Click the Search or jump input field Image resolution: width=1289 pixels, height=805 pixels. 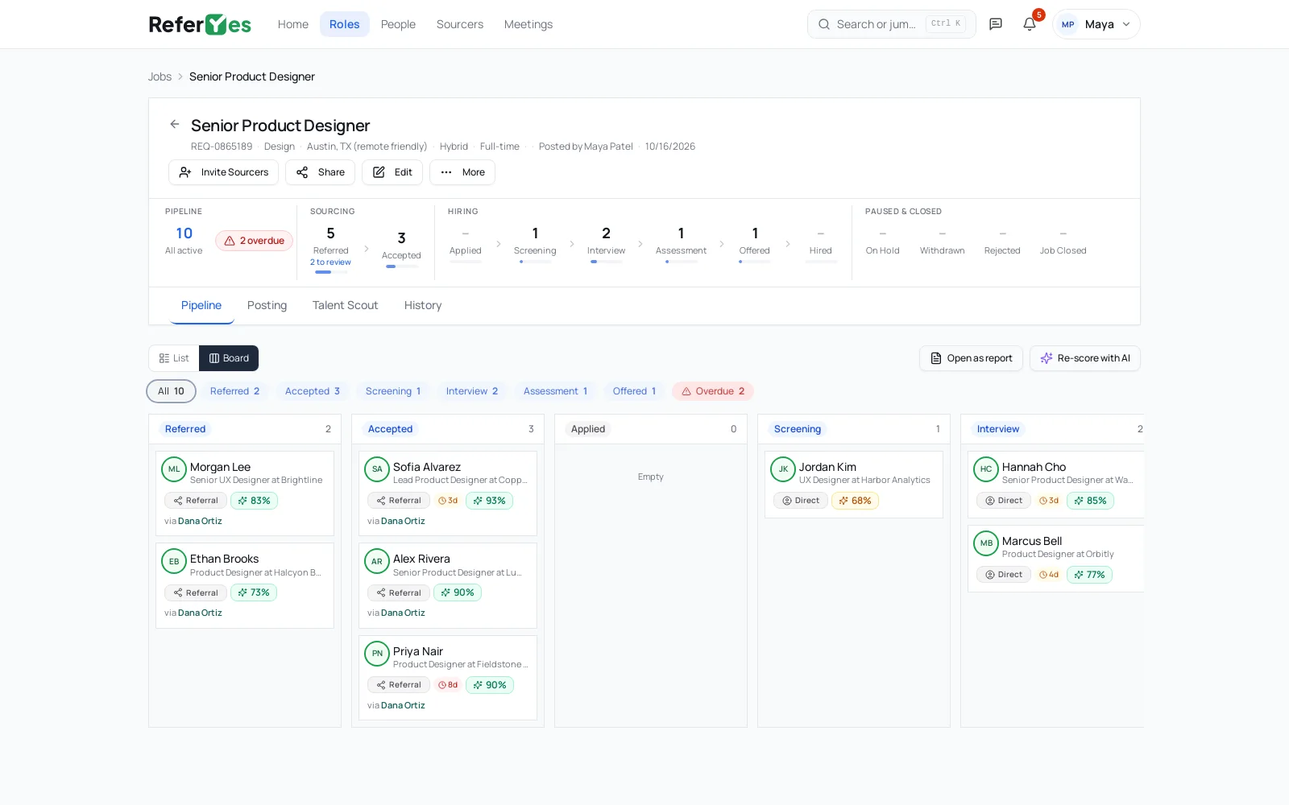891,24
